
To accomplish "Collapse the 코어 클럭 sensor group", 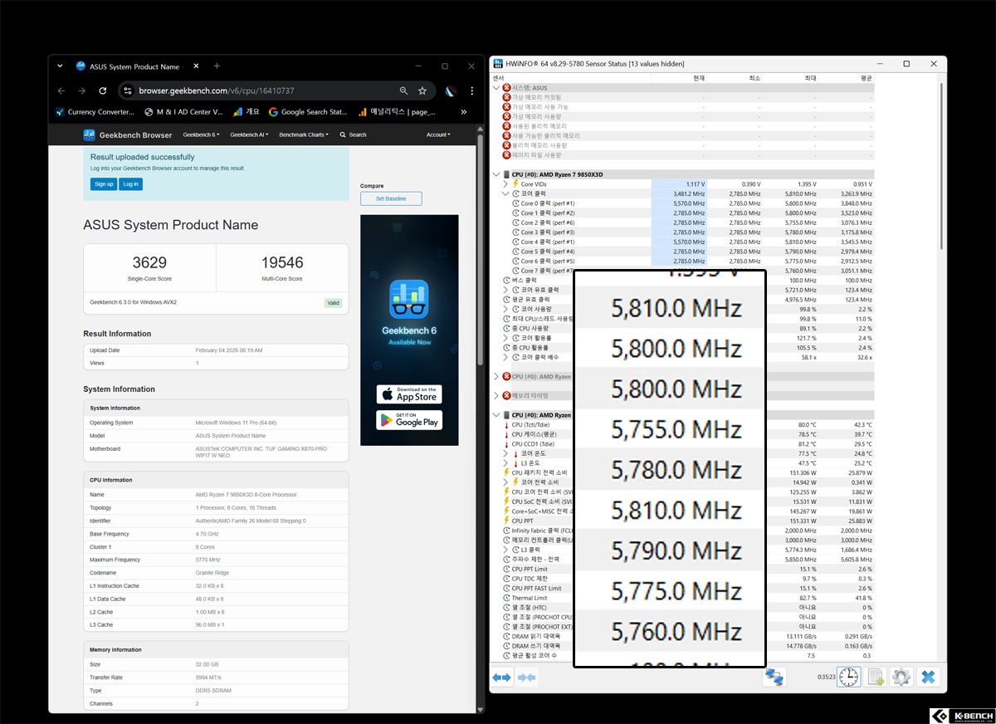I will pos(506,193).
